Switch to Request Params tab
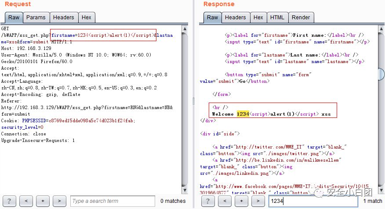This screenshot has width=385, height=209. [x=36, y=18]
